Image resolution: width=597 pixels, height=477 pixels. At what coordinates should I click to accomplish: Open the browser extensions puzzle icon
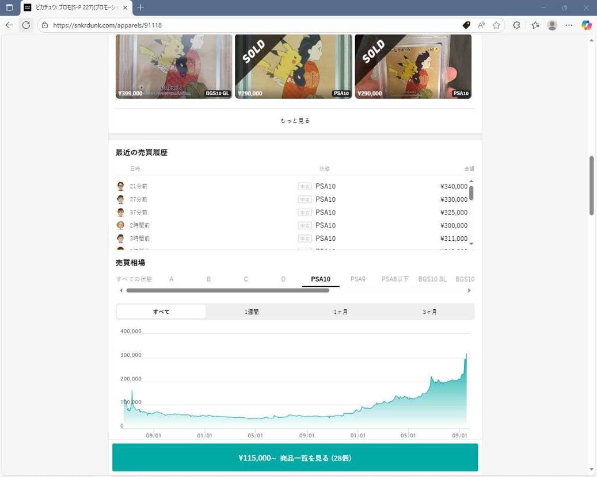click(516, 25)
